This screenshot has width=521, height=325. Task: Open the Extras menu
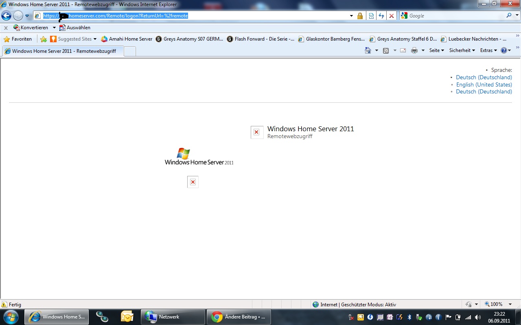pos(488,50)
